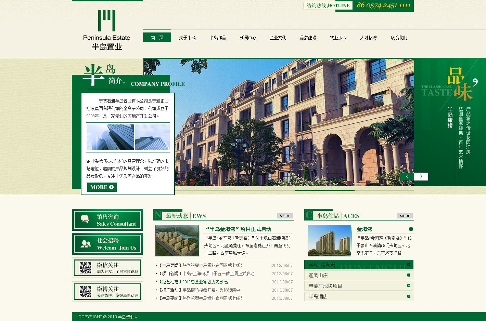Click MORE button in 最新动态 section

285,216
